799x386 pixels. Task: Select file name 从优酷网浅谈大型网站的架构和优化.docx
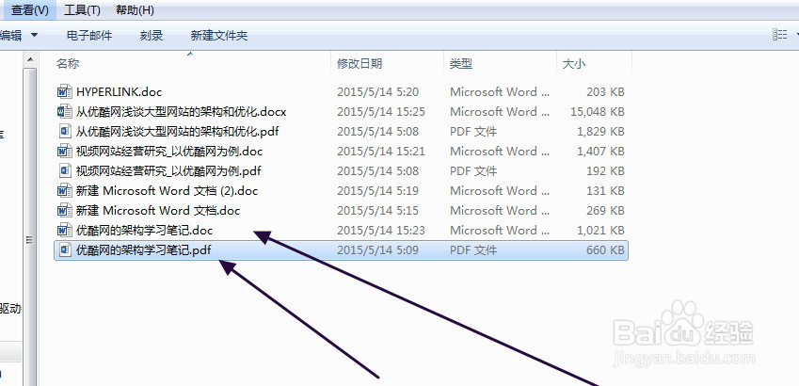(x=181, y=112)
